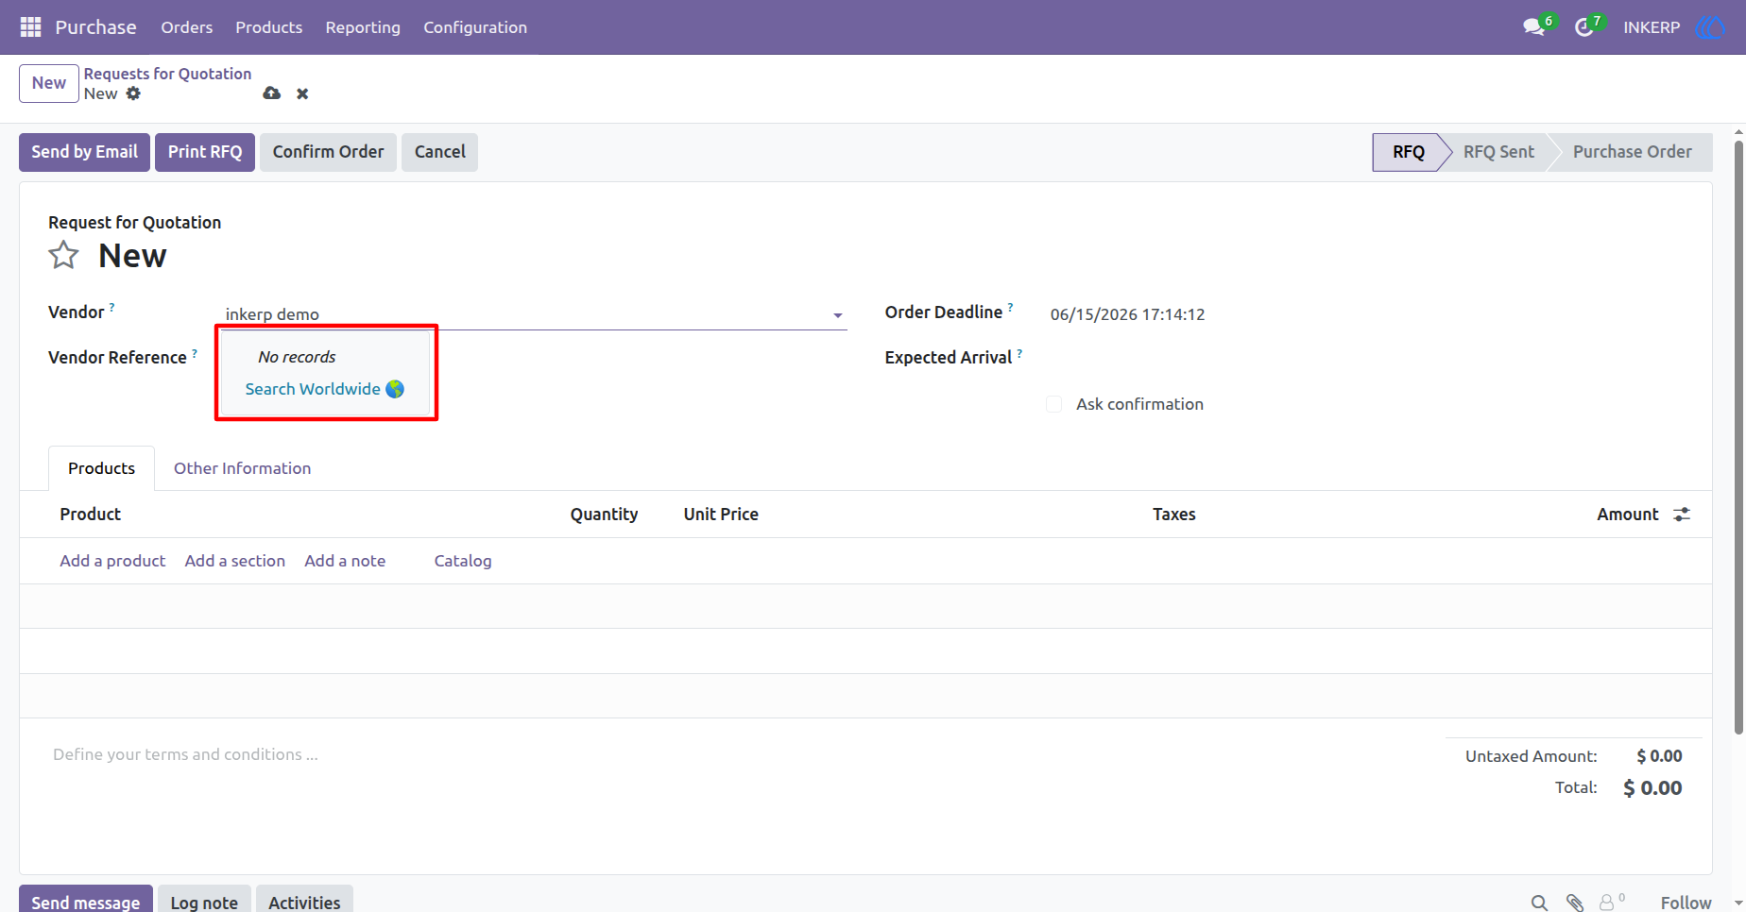1746x912 pixels.
Task: Click the terms and conditions field
Action: (185, 754)
